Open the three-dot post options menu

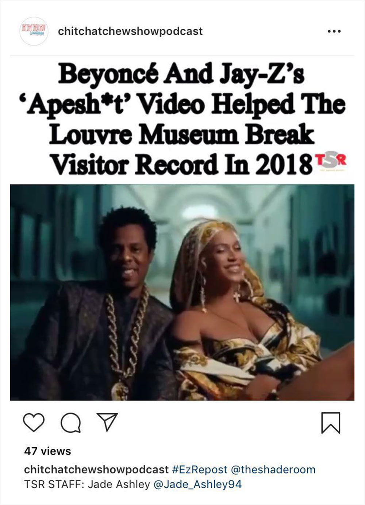tap(334, 31)
